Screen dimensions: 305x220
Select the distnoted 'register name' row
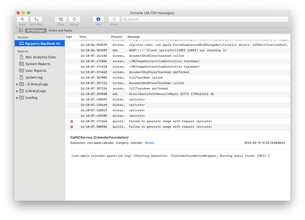click(178, 45)
